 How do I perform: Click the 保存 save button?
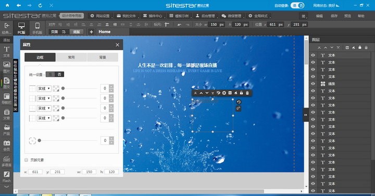point(334,16)
